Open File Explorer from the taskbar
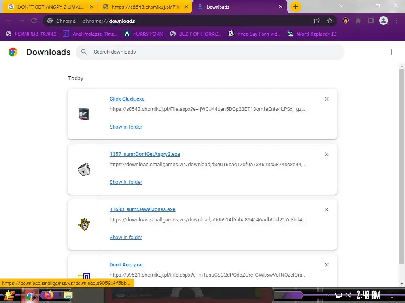Screen dimensions: 405x303 tap(68, 295)
